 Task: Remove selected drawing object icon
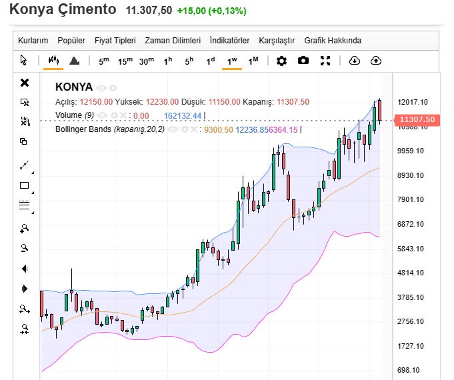pyautogui.click(x=25, y=102)
